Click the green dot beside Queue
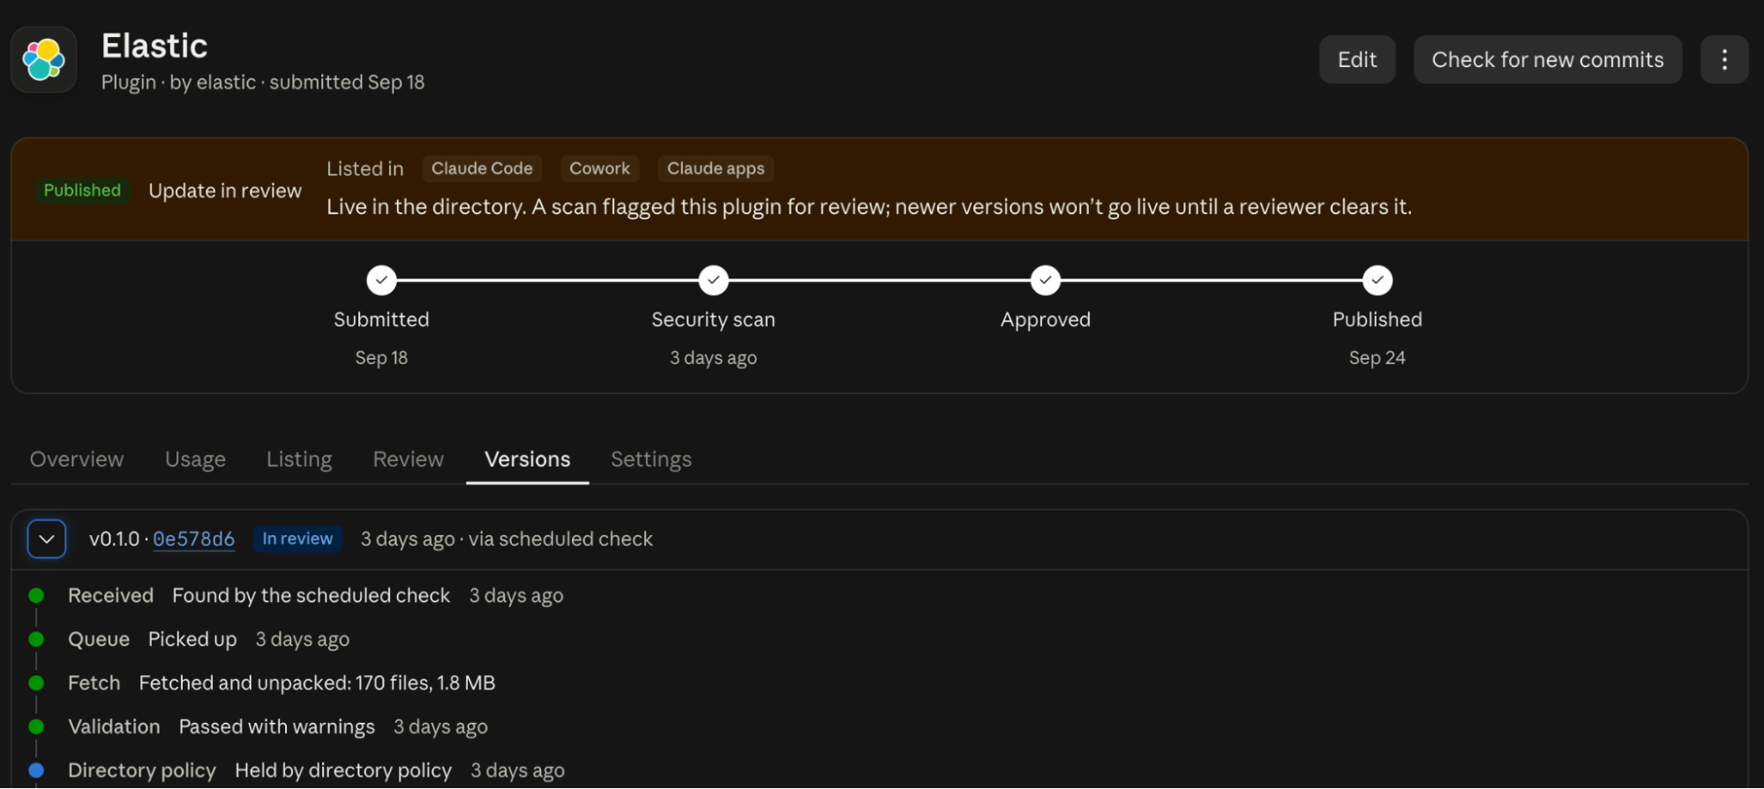The height and width of the screenshot is (789, 1764). tap(36, 639)
